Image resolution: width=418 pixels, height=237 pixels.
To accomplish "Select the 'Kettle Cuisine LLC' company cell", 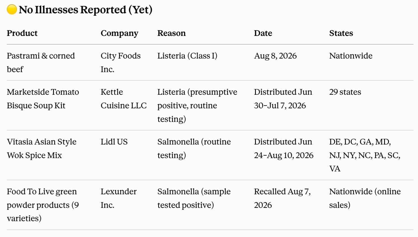I will (124, 99).
